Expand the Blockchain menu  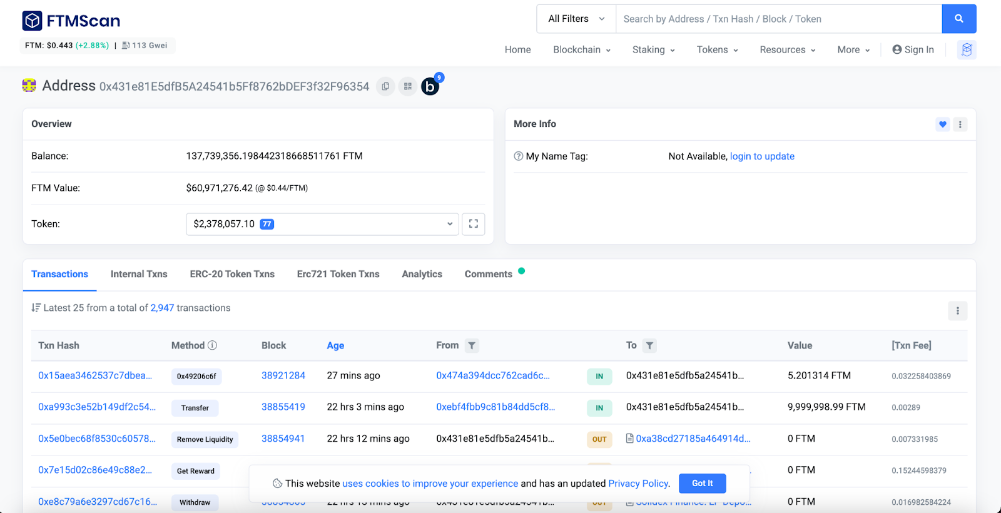point(581,49)
